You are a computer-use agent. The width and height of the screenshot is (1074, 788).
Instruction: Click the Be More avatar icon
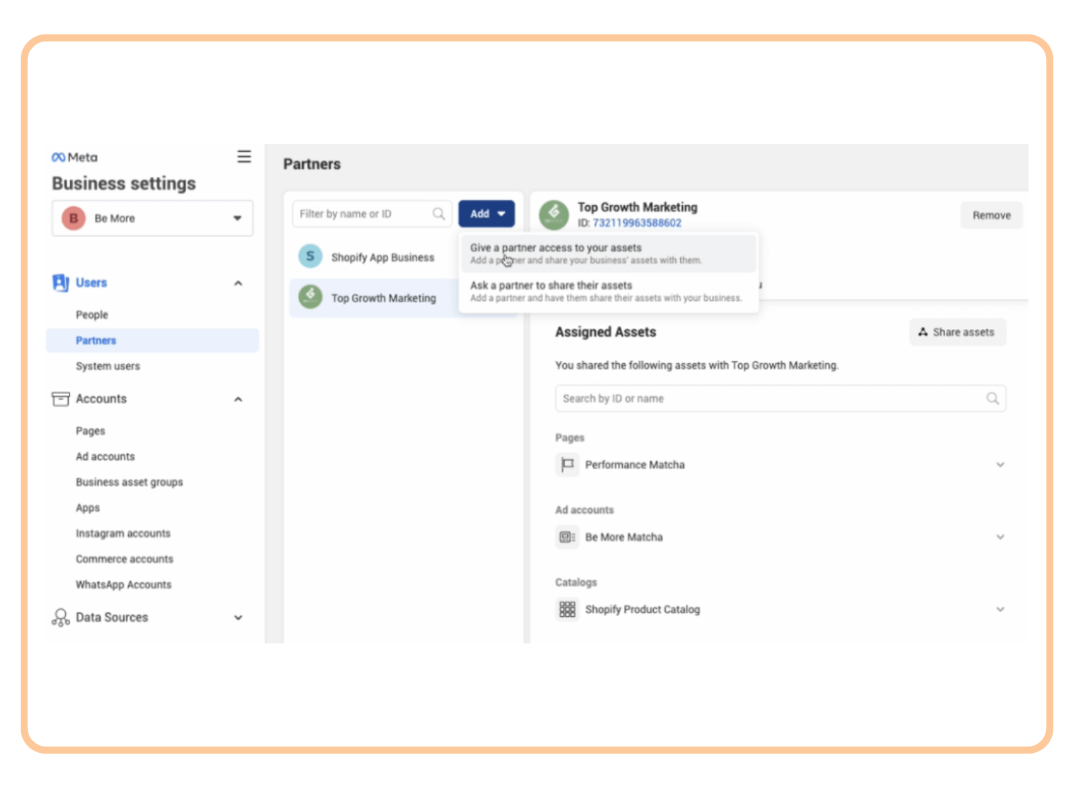click(73, 218)
